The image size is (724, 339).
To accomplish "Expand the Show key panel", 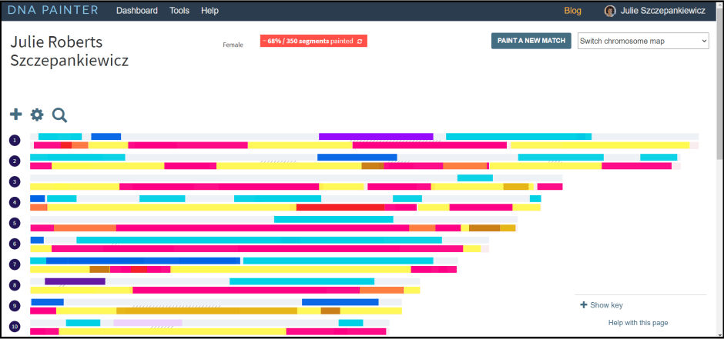I will pos(602,305).
